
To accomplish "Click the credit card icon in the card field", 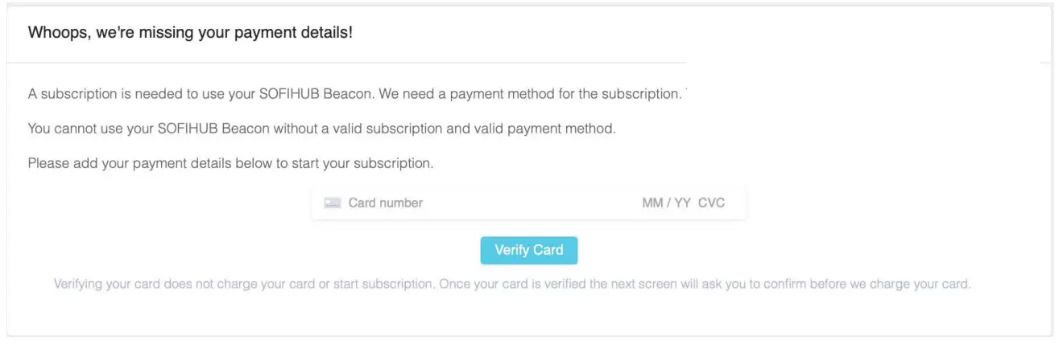I will point(333,203).
